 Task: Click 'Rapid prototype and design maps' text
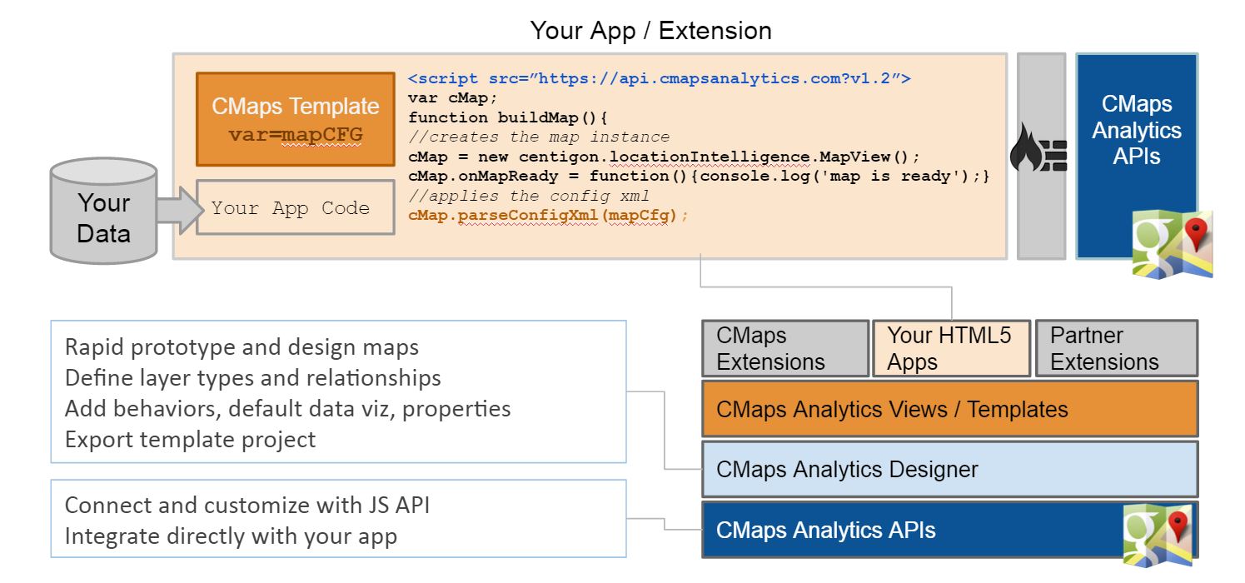[x=242, y=347]
